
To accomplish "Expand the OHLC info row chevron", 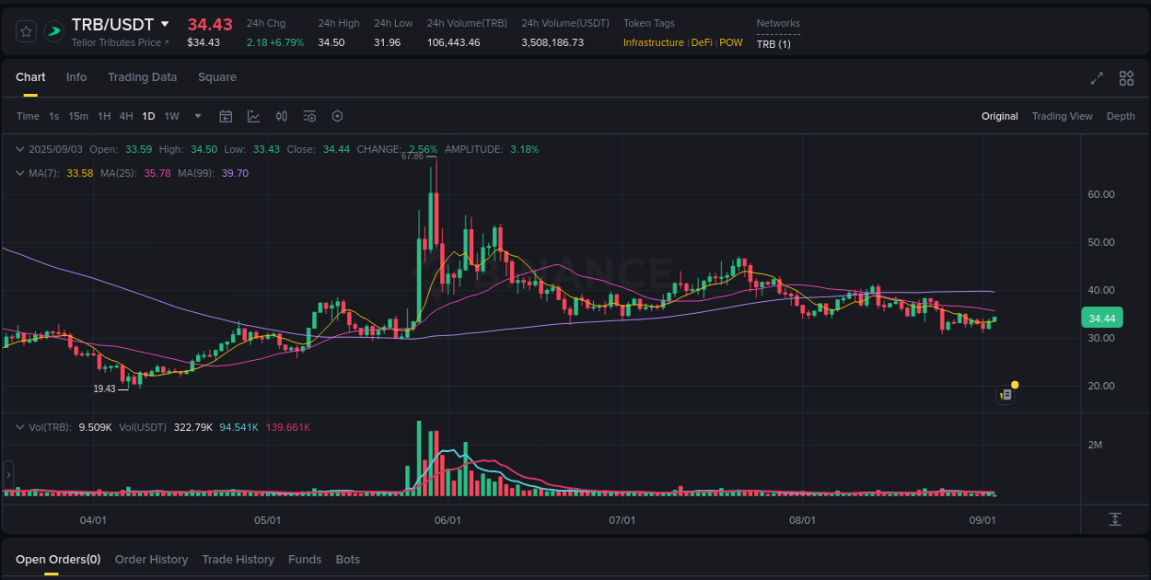I will [x=20, y=148].
